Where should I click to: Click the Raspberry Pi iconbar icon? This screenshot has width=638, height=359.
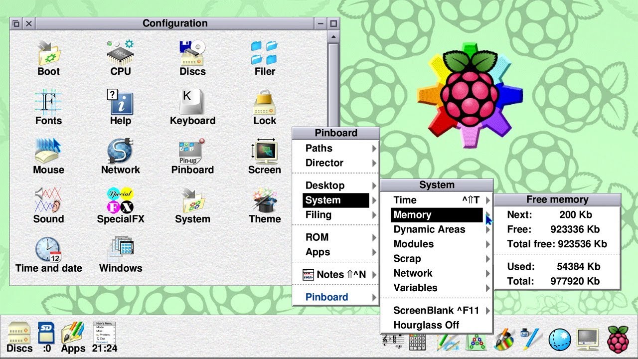pyautogui.click(x=618, y=340)
